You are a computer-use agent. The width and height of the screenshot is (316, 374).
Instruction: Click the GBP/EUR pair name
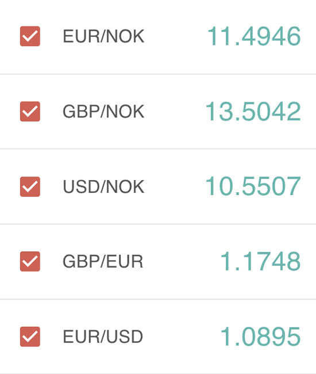pos(103,261)
